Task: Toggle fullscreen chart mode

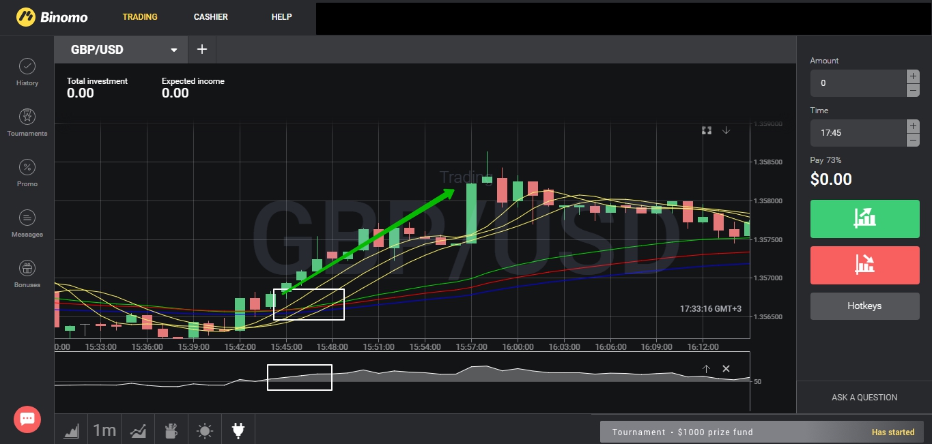Action: (707, 130)
